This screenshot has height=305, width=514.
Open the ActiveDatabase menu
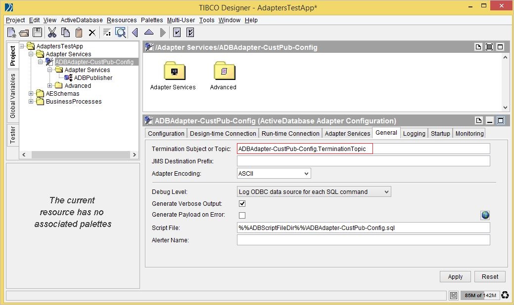coord(82,20)
